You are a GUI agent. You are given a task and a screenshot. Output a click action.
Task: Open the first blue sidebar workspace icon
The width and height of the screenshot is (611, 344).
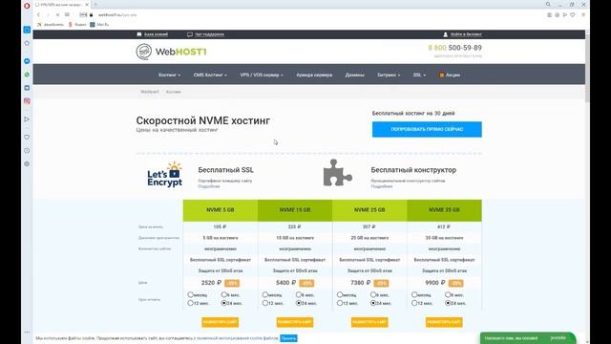pyautogui.click(x=27, y=30)
